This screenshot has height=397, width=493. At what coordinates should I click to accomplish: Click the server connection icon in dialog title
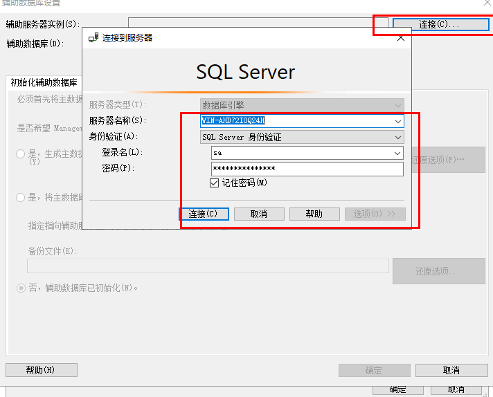coord(93,37)
